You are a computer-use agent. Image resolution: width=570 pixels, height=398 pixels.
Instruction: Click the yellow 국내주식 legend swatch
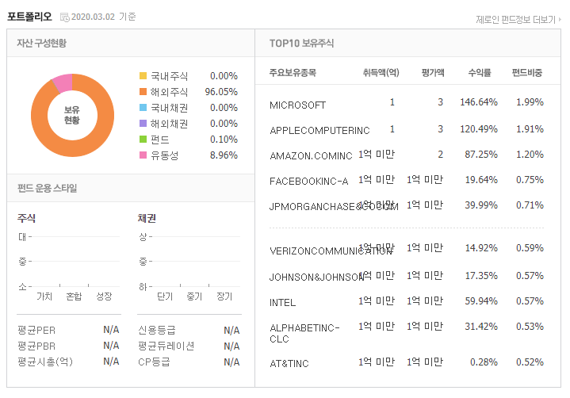coord(143,75)
